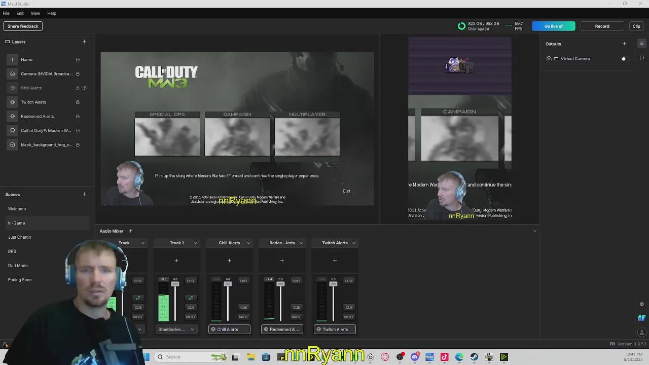This screenshot has width=649, height=365.
Task: Open the View menu
Action: point(35,13)
